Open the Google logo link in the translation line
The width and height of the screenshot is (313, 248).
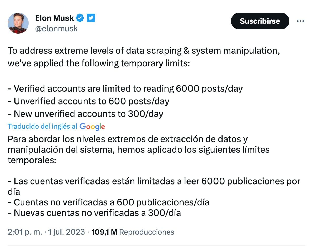92,127
